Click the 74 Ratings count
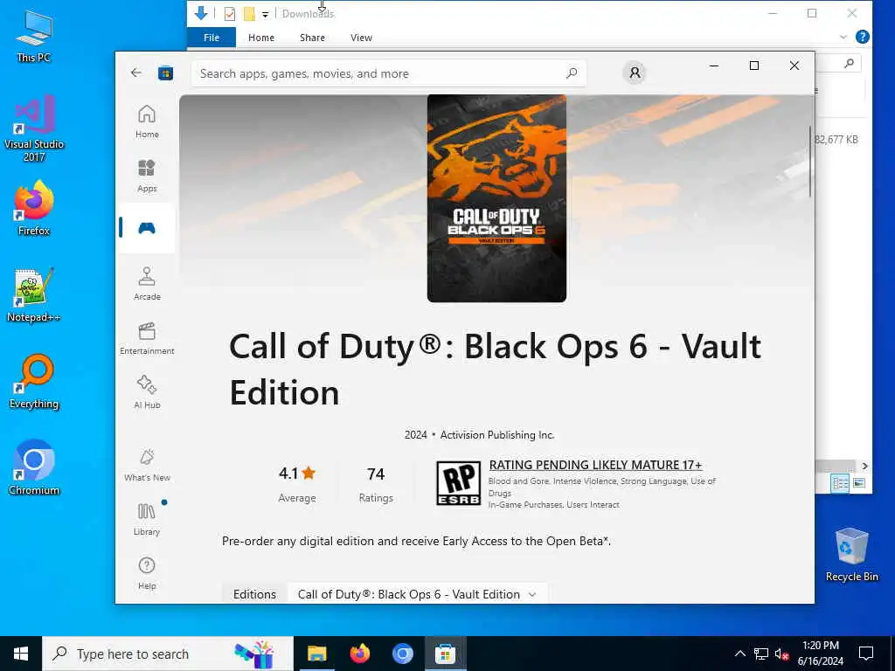 click(x=376, y=484)
